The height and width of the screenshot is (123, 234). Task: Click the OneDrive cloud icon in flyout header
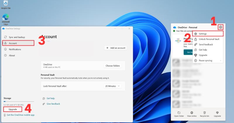point(175,27)
